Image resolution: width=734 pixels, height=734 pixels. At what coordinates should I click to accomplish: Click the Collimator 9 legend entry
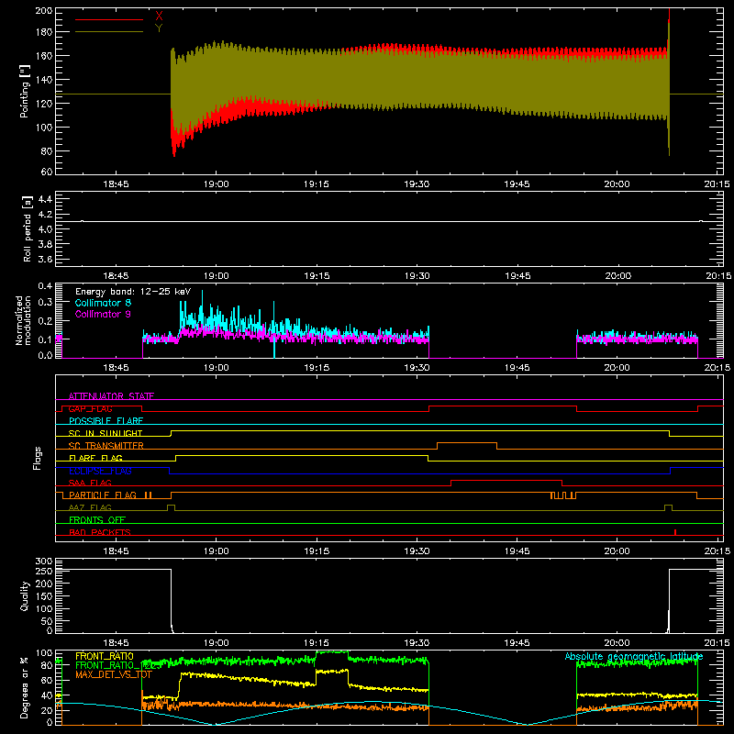[103, 314]
